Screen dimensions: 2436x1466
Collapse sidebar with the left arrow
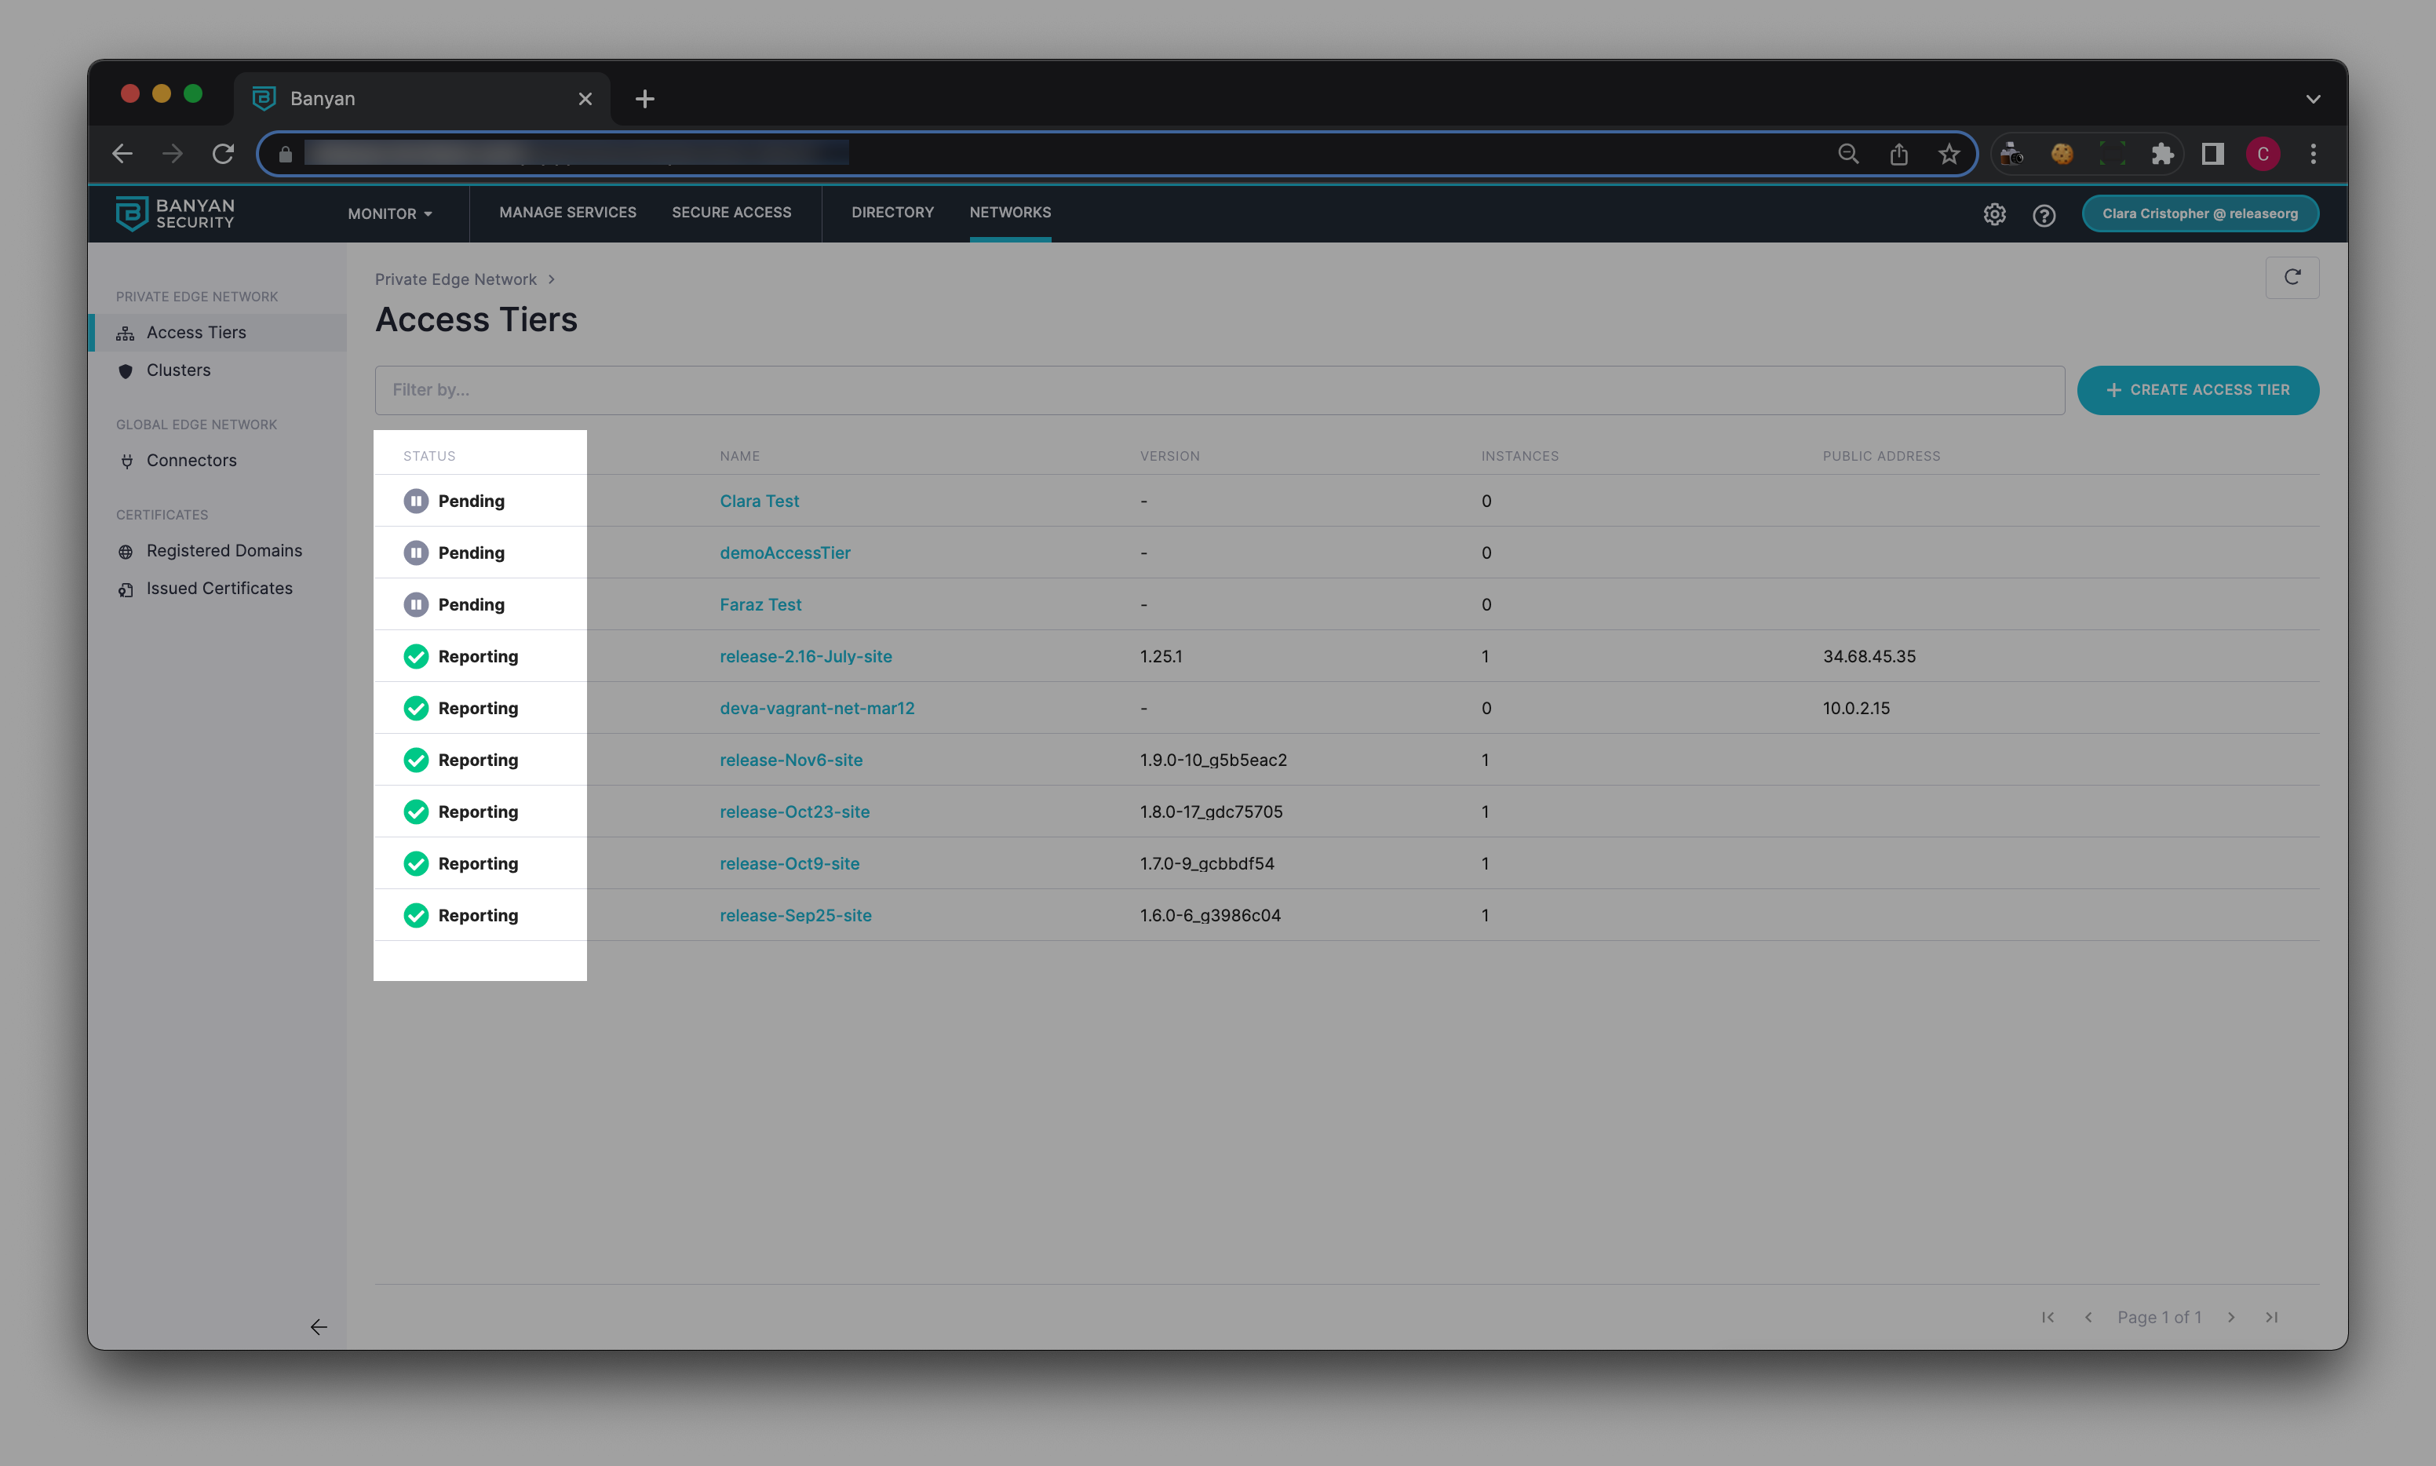(x=318, y=1327)
